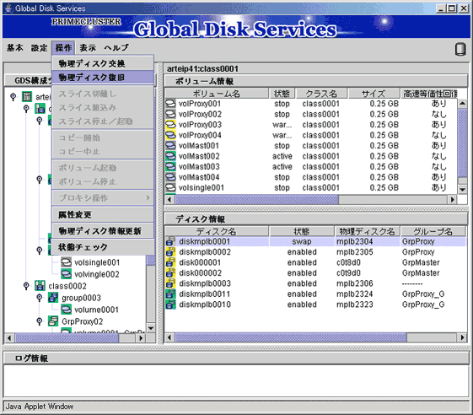Click the volMast002 active volume icon
Viewport: 473px width, 415px height.
click(x=170, y=156)
